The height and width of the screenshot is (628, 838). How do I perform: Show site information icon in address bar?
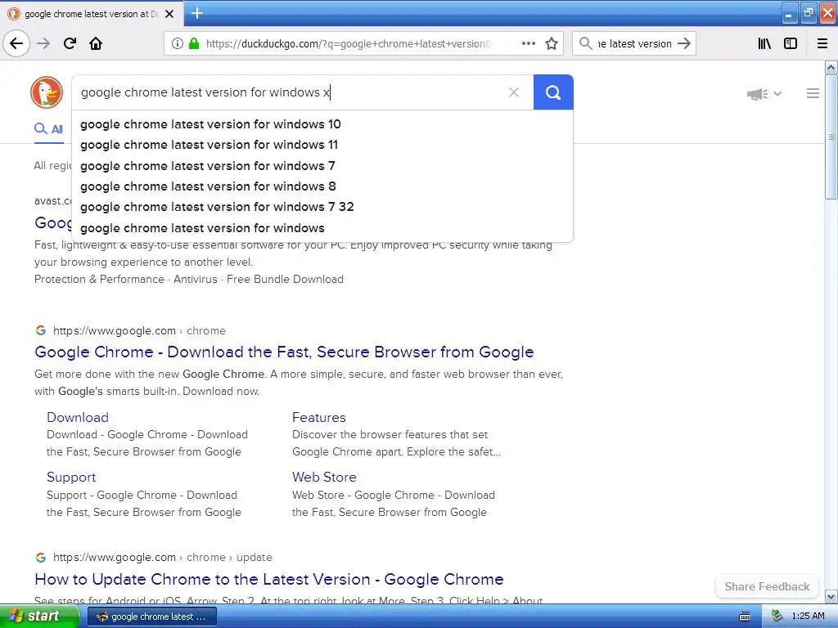click(x=177, y=43)
